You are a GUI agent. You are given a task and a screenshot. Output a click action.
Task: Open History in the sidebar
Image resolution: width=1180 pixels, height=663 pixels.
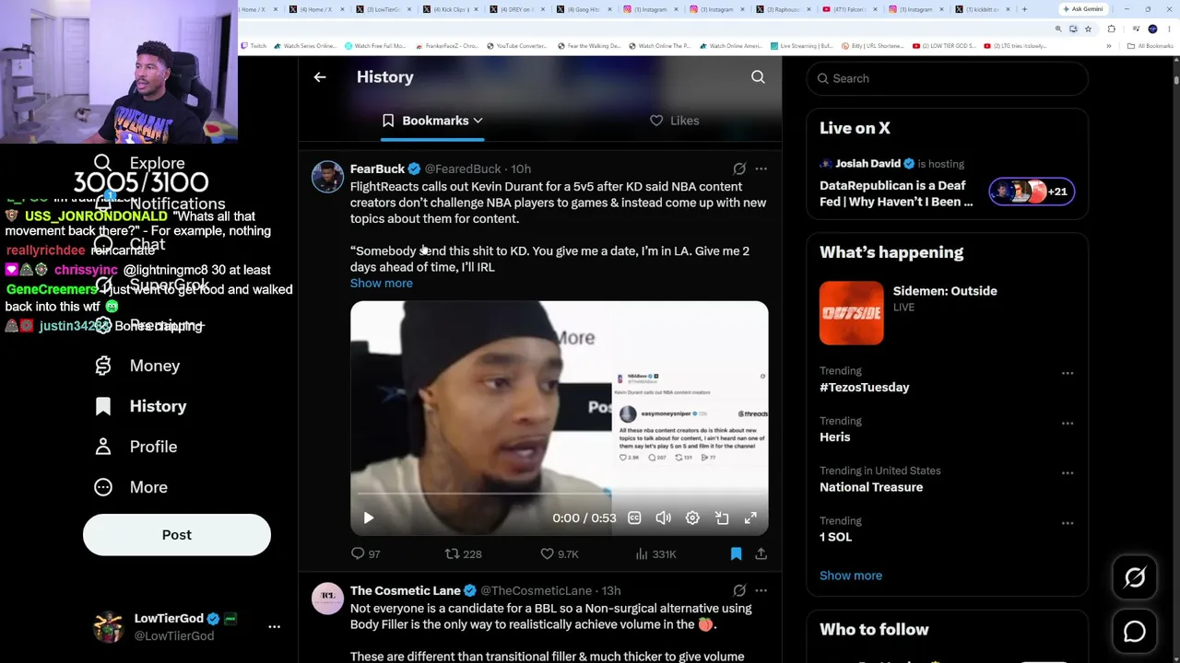(x=140, y=406)
